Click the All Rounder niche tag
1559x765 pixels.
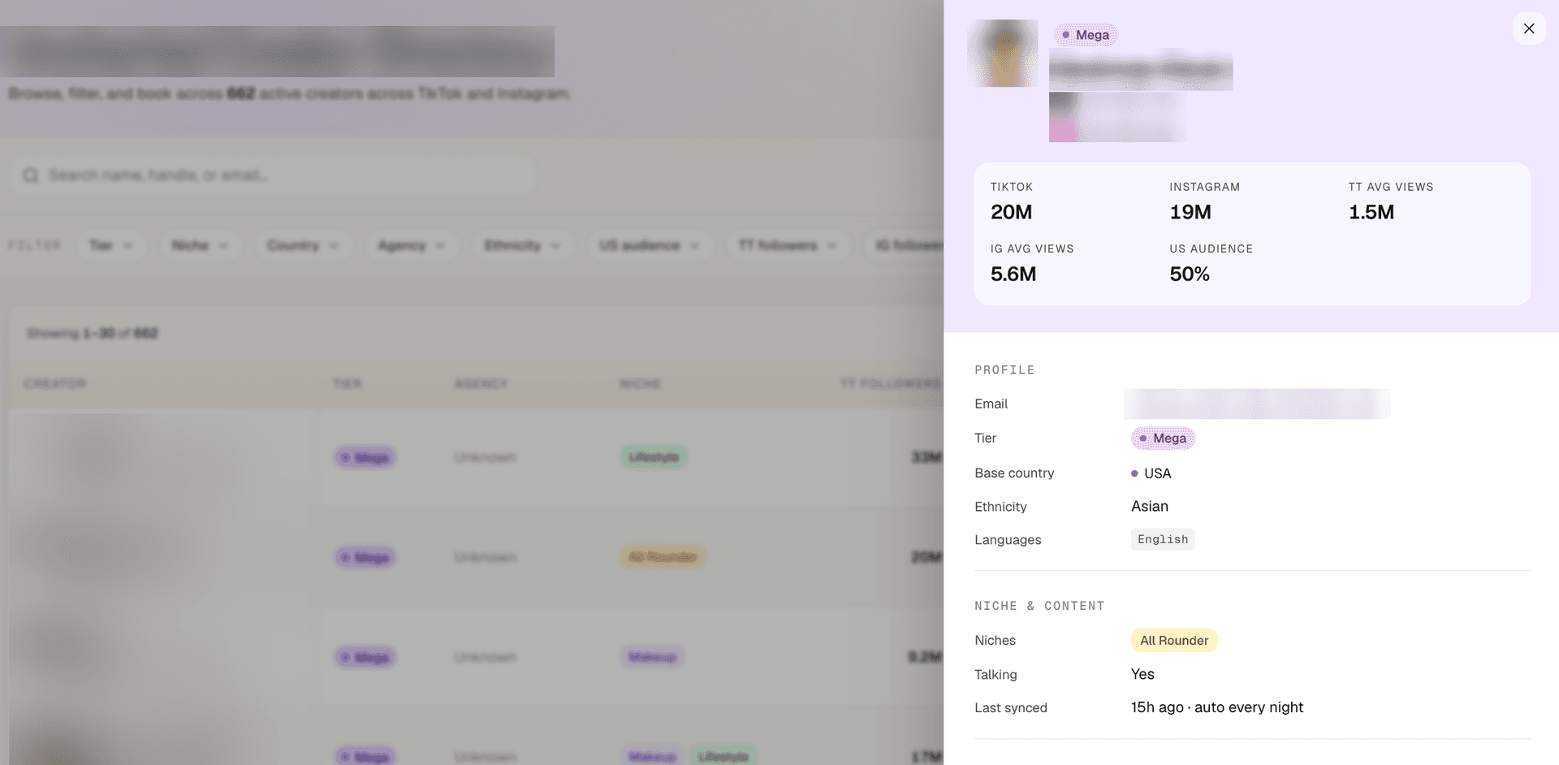(1174, 641)
